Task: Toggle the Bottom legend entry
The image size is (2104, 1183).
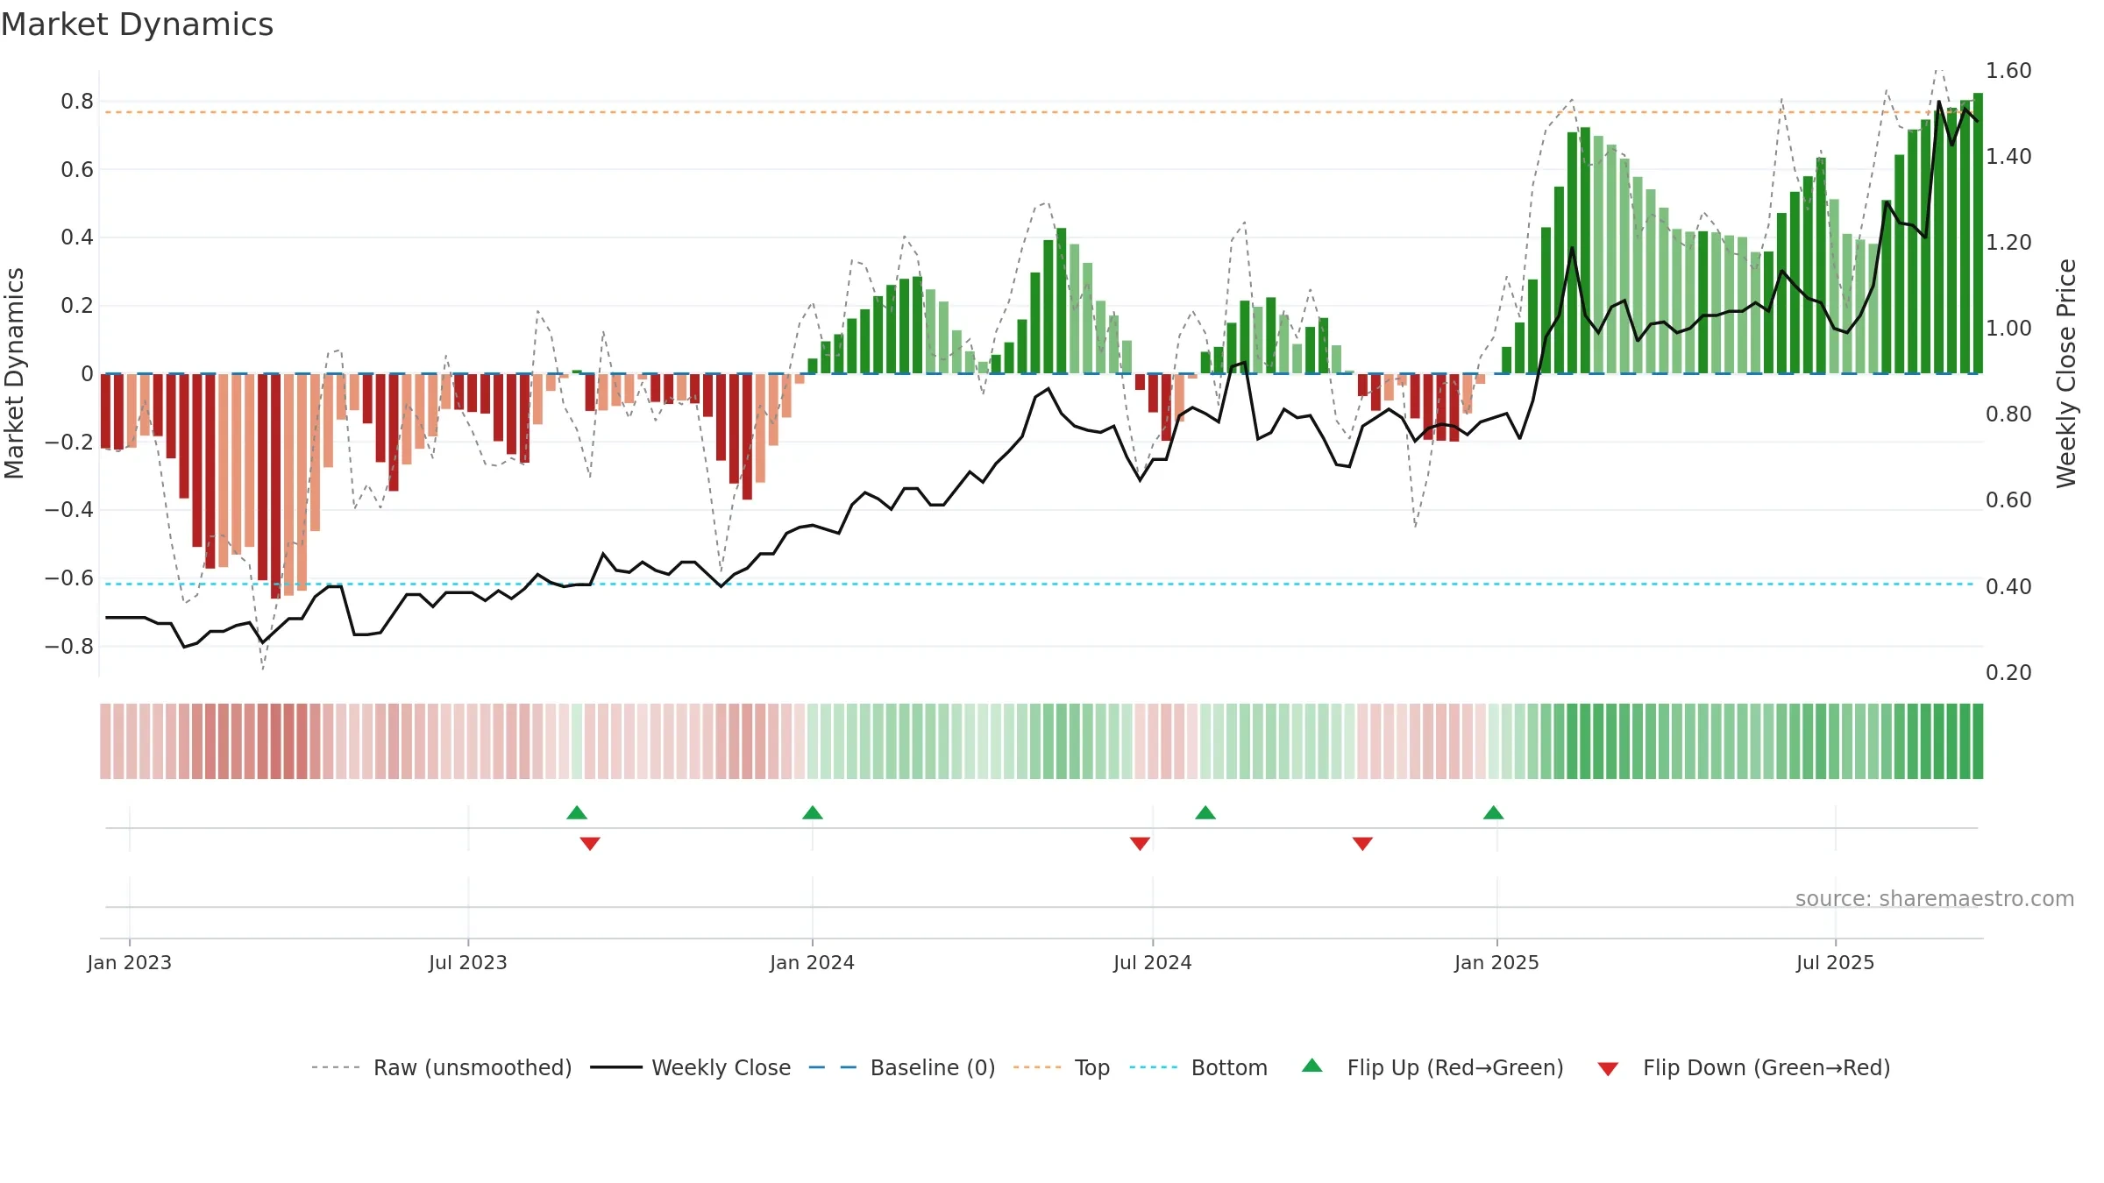Action: point(1198,1067)
